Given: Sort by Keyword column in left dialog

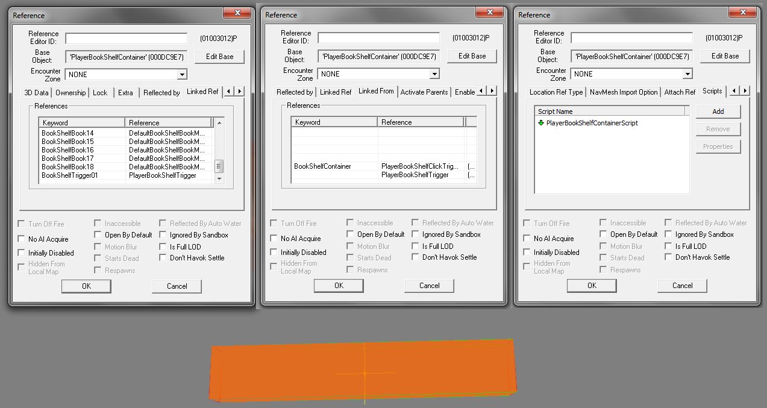Looking at the screenshot, I should 82,123.
